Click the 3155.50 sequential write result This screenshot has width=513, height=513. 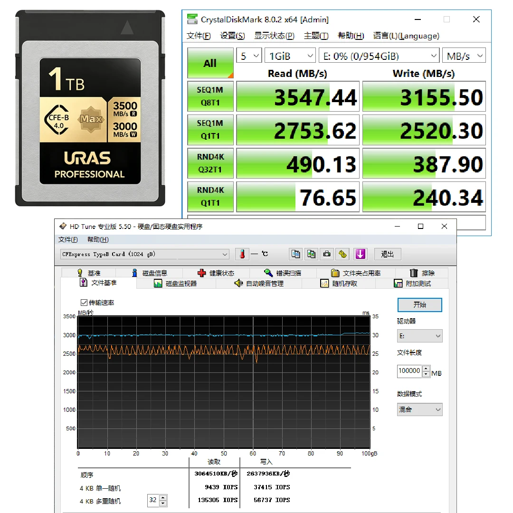pos(424,96)
